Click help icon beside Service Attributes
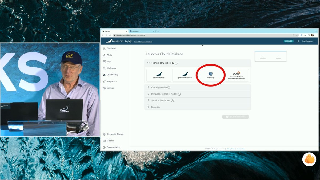Screen dimensions: 320x180 pos(173,101)
